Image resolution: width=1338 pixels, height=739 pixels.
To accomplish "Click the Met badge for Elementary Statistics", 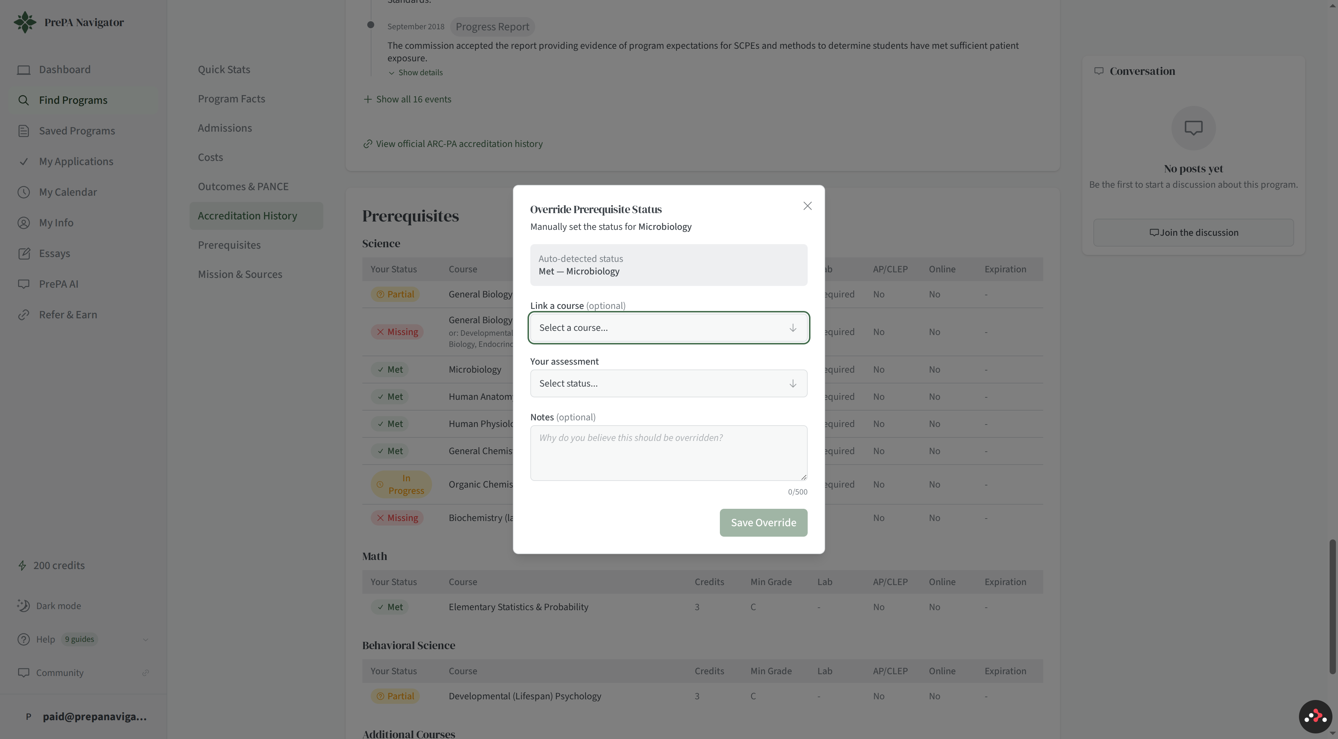I will click(390, 607).
